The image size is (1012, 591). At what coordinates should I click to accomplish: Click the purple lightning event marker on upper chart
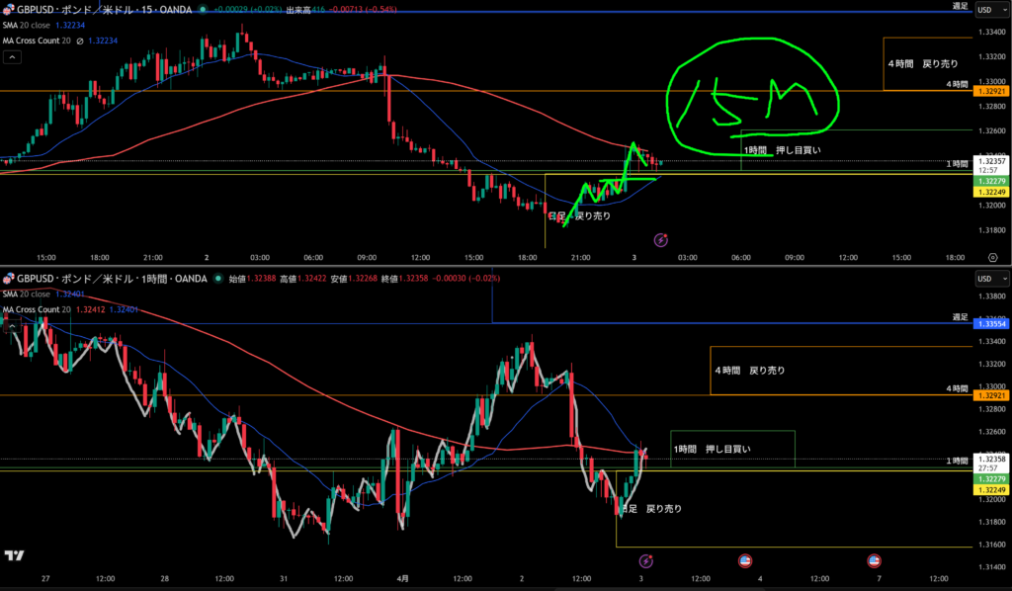661,239
